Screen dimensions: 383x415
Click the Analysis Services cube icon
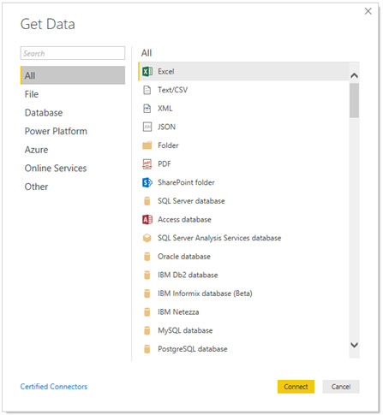point(147,238)
